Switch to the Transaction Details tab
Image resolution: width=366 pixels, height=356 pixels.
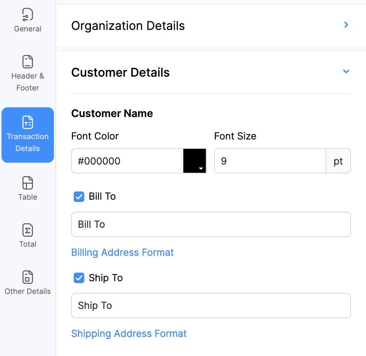[27, 135]
